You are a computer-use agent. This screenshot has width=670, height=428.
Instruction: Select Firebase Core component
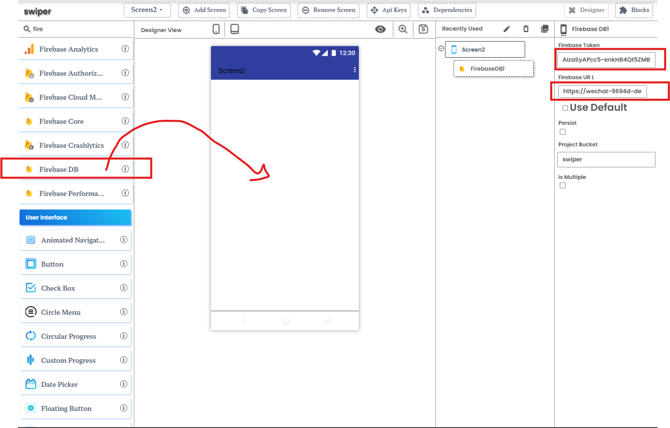click(75, 121)
